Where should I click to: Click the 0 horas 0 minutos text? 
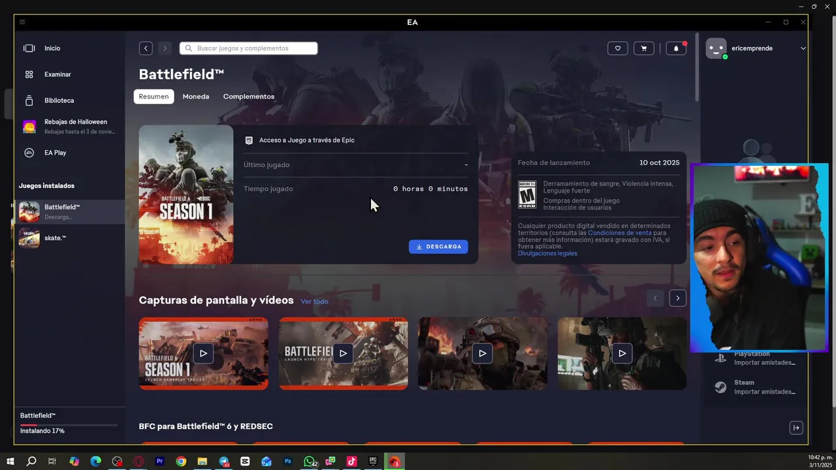(x=430, y=189)
